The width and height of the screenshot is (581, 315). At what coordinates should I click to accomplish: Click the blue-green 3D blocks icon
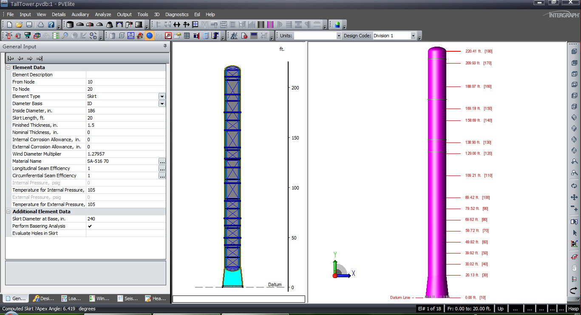click(337, 25)
